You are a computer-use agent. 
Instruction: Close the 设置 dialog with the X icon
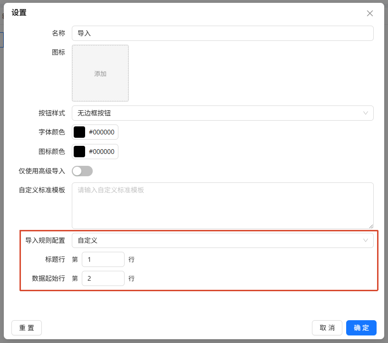pos(369,13)
